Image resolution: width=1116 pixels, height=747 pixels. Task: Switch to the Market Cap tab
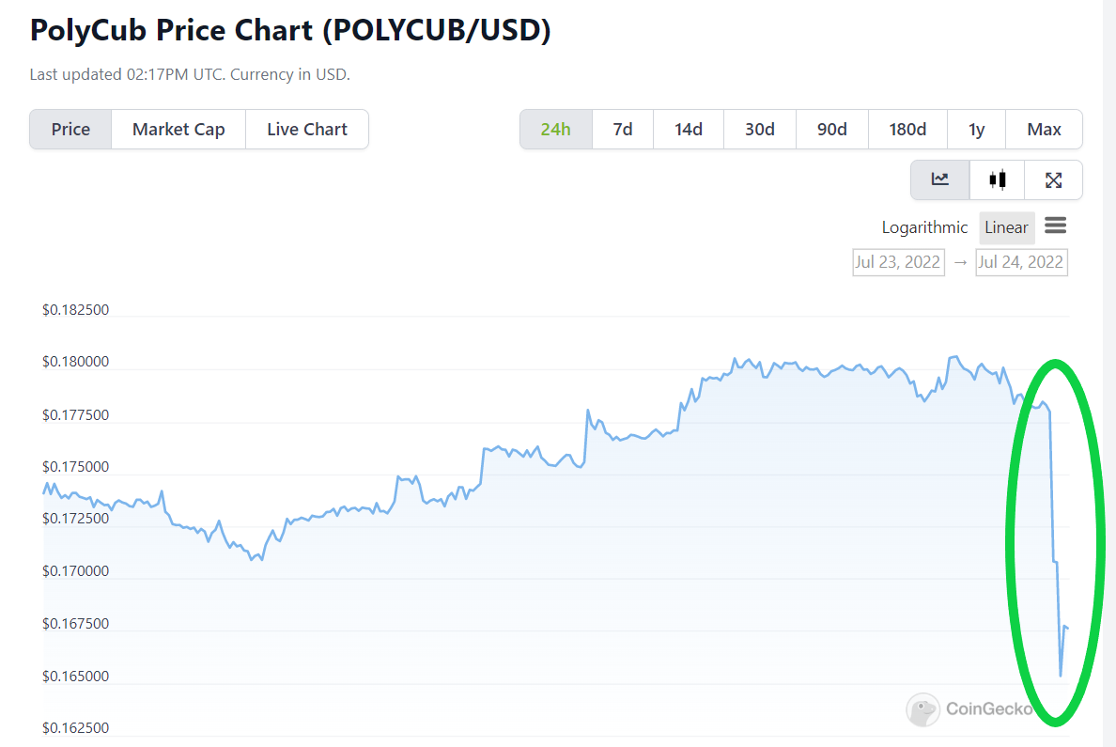coord(178,130)
